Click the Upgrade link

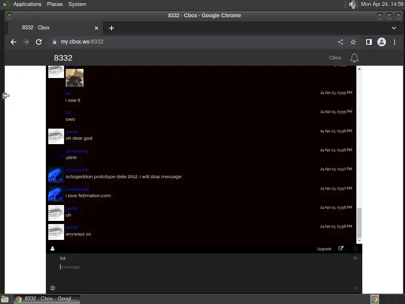pyautogui.click(x=324, y=249)
